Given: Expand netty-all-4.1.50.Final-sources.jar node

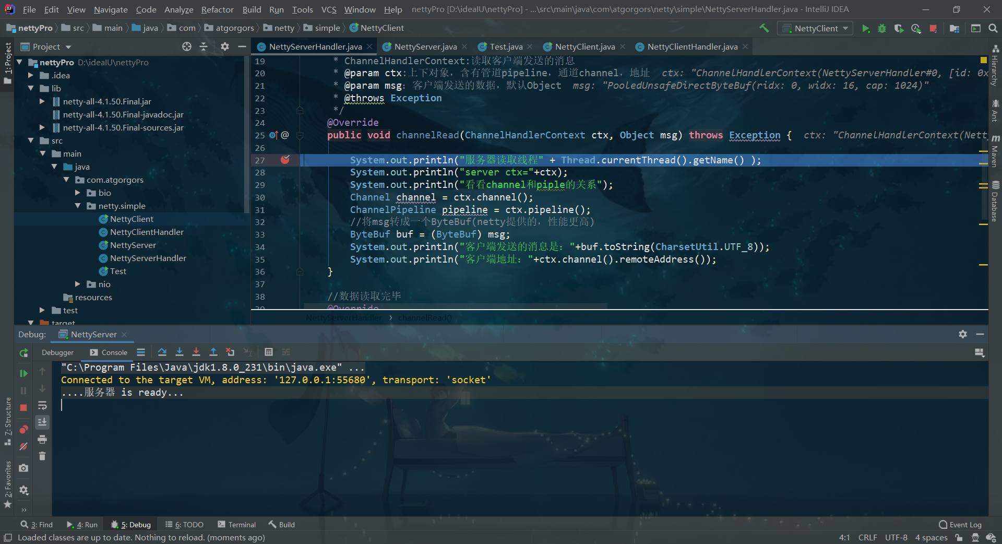Looking at the screenshot, I should 42,127.
